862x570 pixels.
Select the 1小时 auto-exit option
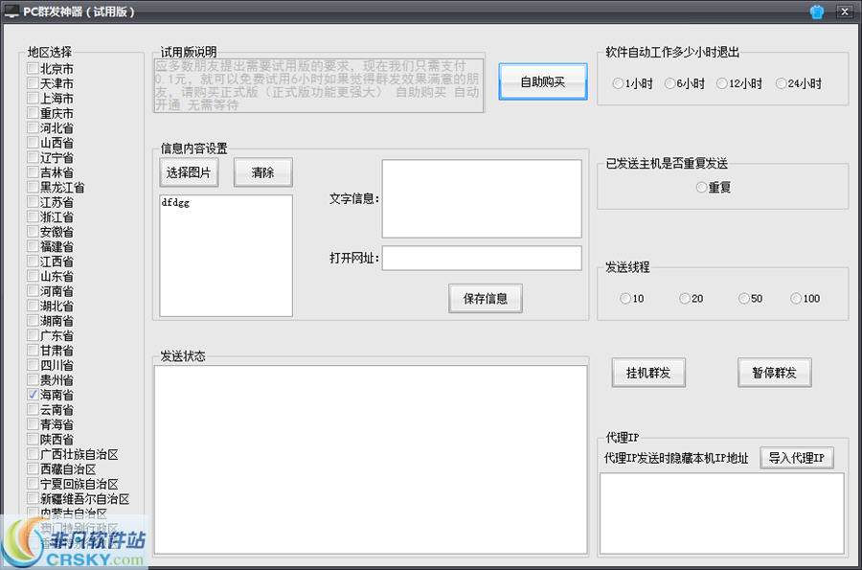point(619,83)
